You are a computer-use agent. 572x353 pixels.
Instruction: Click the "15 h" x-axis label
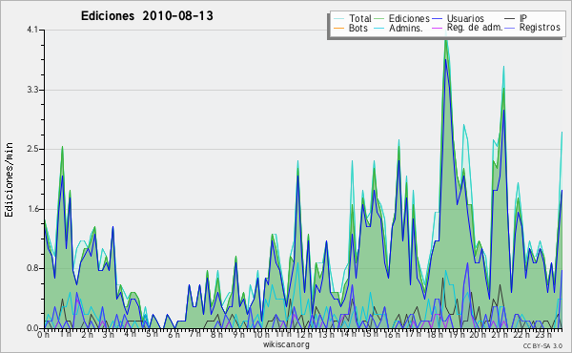(x=370, y=334)
